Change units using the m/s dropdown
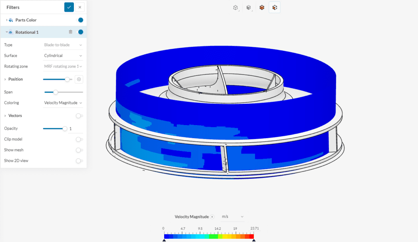Screen dimensions: 418x242 [231, 216]
